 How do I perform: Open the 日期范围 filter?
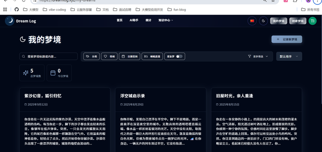(129, 56)
